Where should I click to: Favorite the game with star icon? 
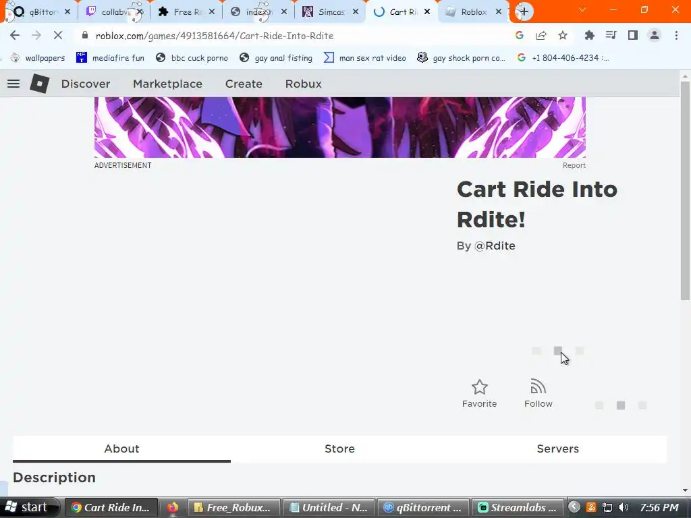[480, 394]
